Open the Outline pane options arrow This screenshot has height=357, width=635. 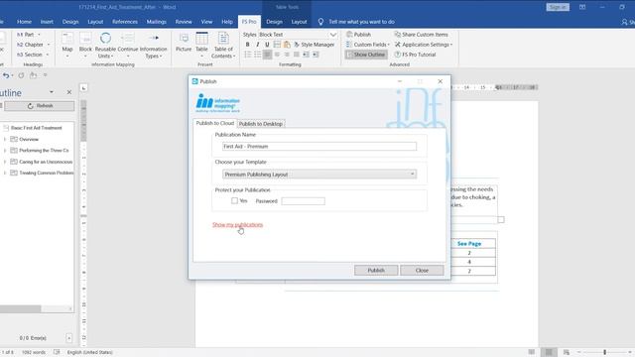(x=52, y=92)
